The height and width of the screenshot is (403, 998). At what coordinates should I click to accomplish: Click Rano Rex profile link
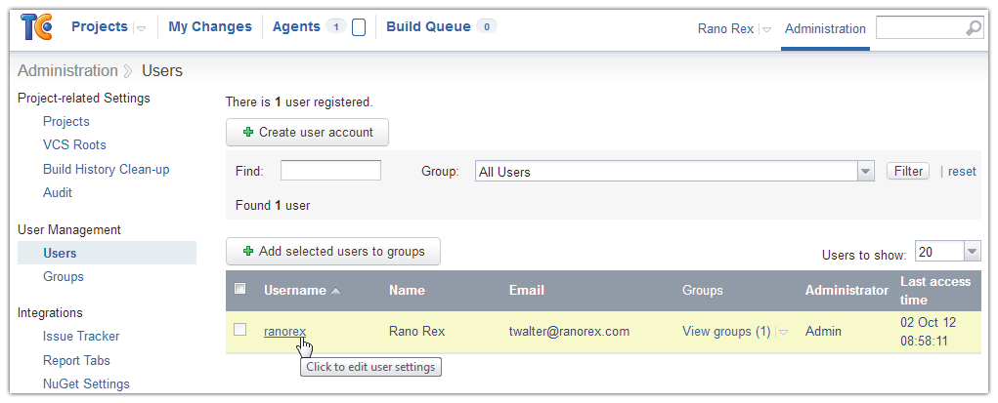[725, 28]
